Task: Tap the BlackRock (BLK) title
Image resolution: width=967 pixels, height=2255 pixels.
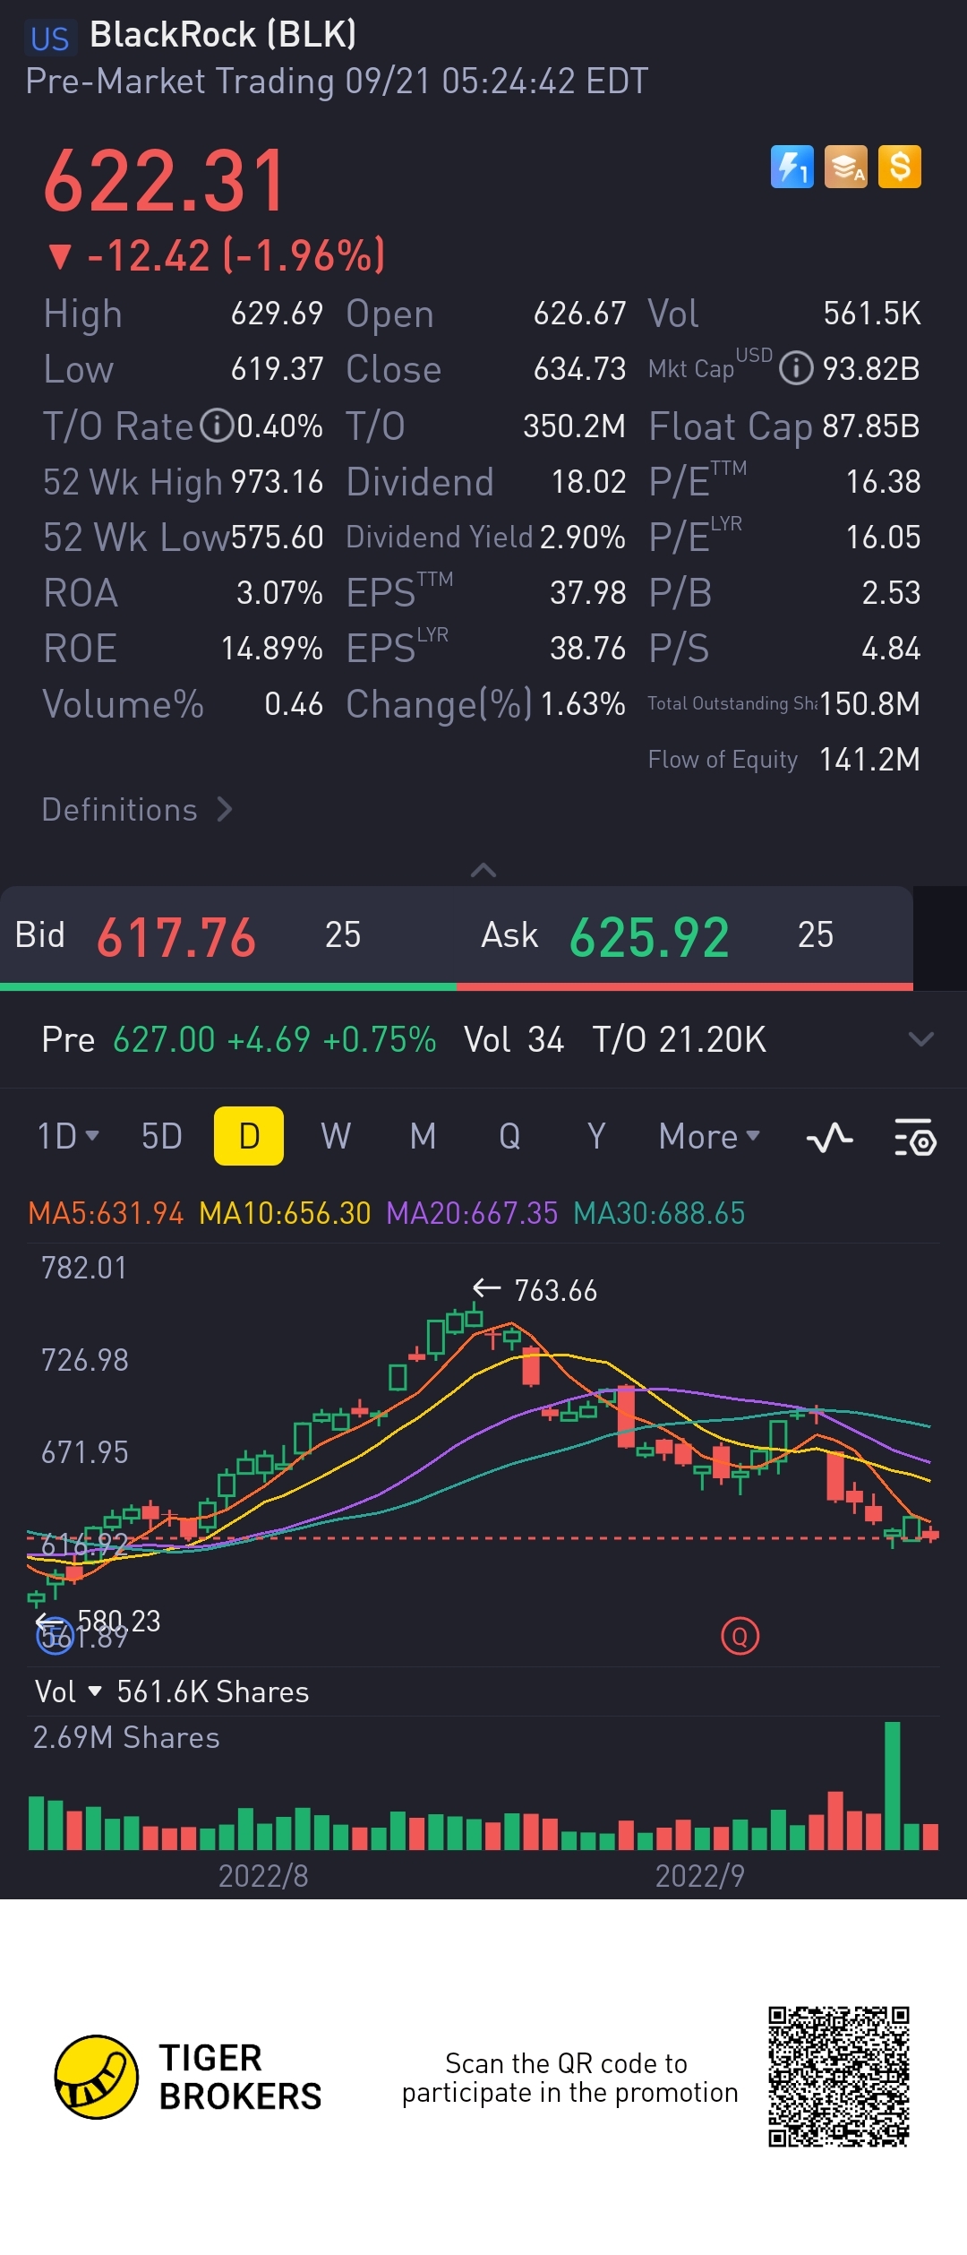Action: tap(223, 35)
